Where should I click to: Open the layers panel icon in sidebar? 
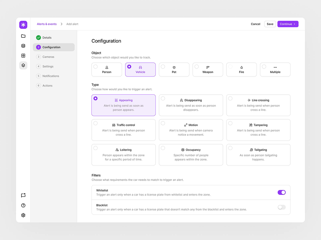click(x=23, y=65)
